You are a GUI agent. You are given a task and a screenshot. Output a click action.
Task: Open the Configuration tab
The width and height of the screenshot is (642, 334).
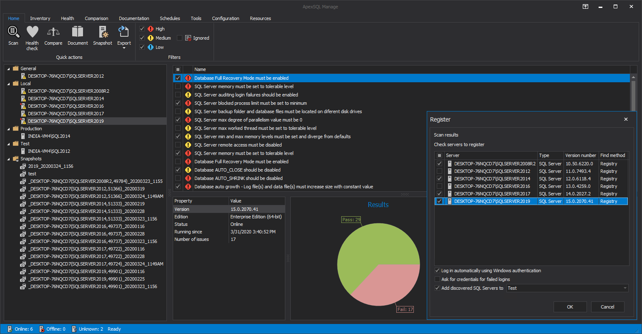pos(226,18)
